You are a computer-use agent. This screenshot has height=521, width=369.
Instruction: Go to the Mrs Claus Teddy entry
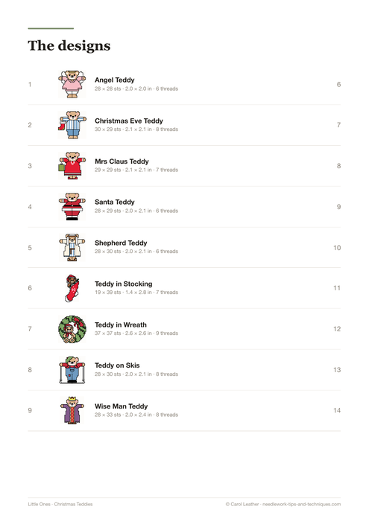[122, 162]
